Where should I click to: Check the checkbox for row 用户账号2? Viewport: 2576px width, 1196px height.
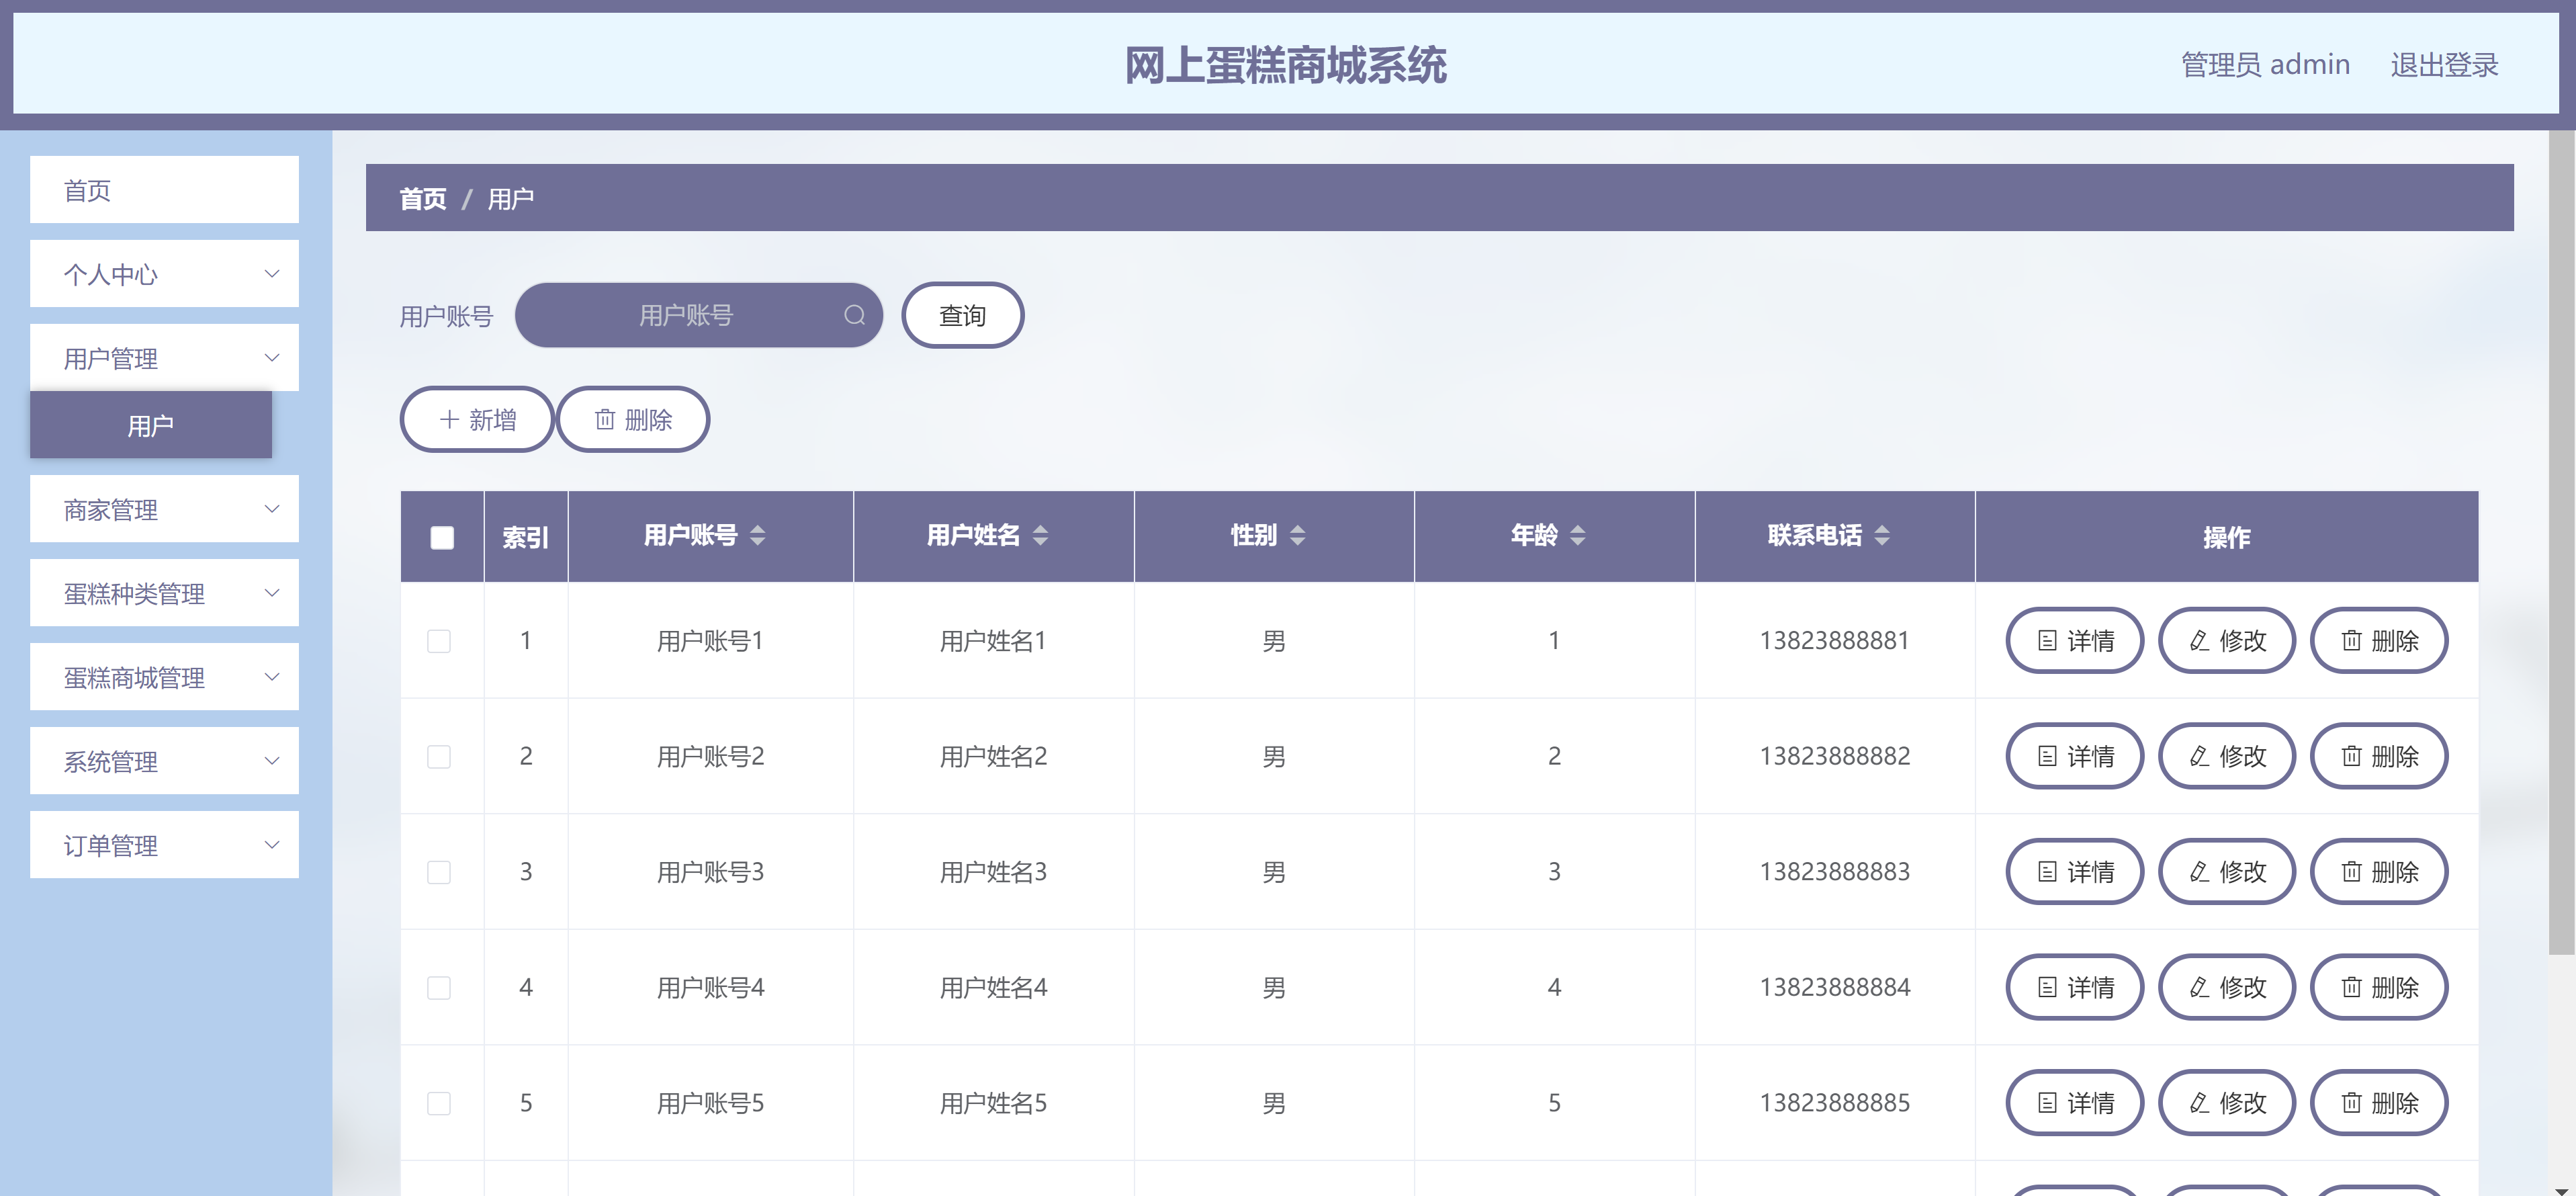[439, 757]
